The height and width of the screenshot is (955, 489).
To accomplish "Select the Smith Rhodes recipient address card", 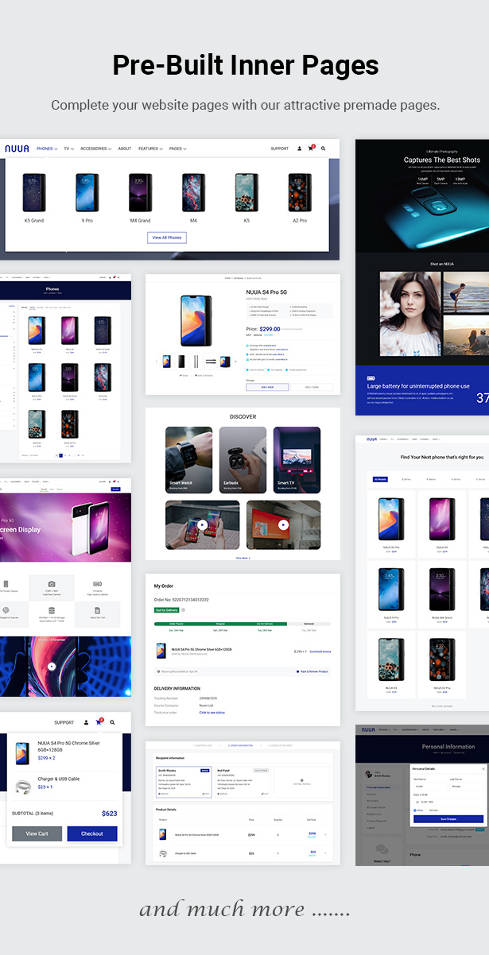I will 183,783.
